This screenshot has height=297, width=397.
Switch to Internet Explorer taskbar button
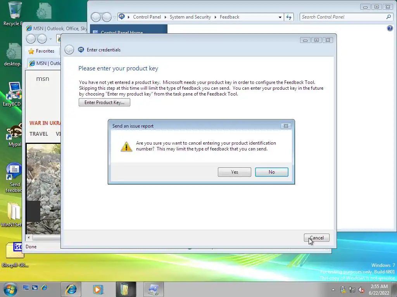[x=71, y=289]
